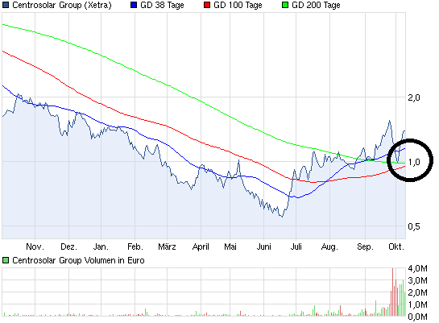This screenshot has height=323, width=439.
Task: Click the '1,0M' volume axis value
Action: tap(418, 304)
